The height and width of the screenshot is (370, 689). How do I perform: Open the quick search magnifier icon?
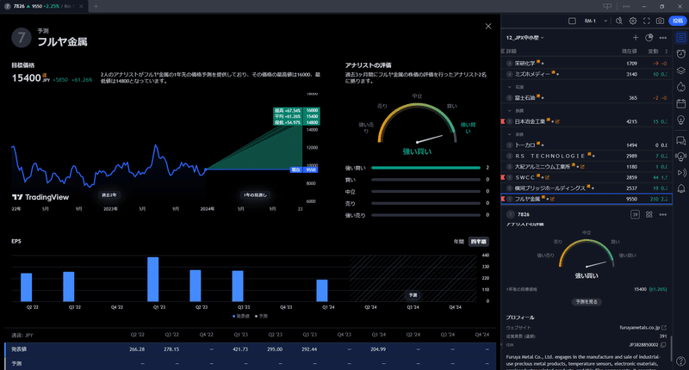pyautogui.click(x=618, y=21)
